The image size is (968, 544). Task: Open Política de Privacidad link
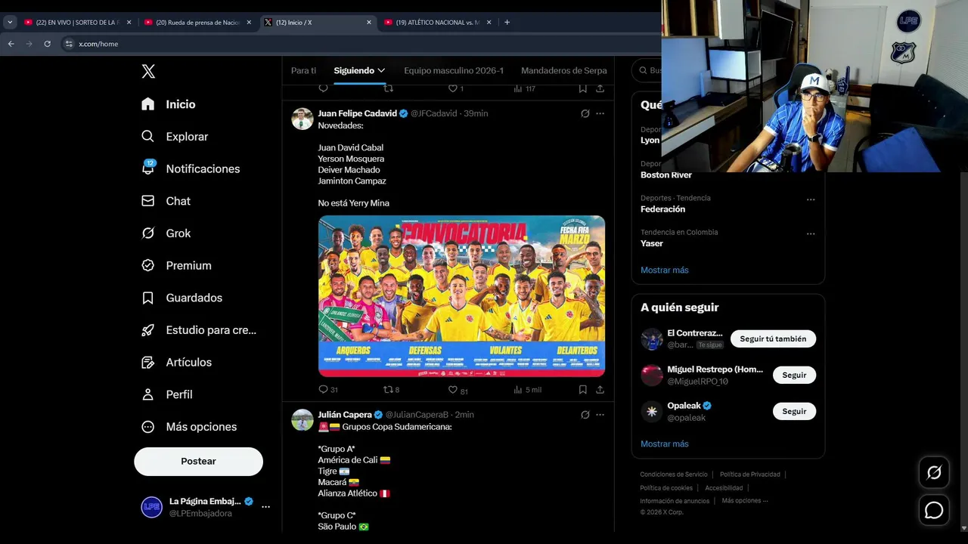tap(749, 474)
